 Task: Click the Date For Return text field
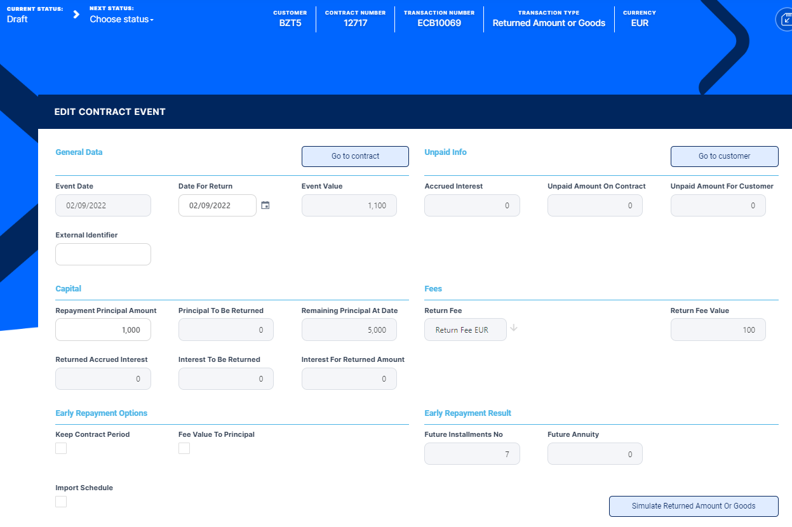(x=217, y=205)
